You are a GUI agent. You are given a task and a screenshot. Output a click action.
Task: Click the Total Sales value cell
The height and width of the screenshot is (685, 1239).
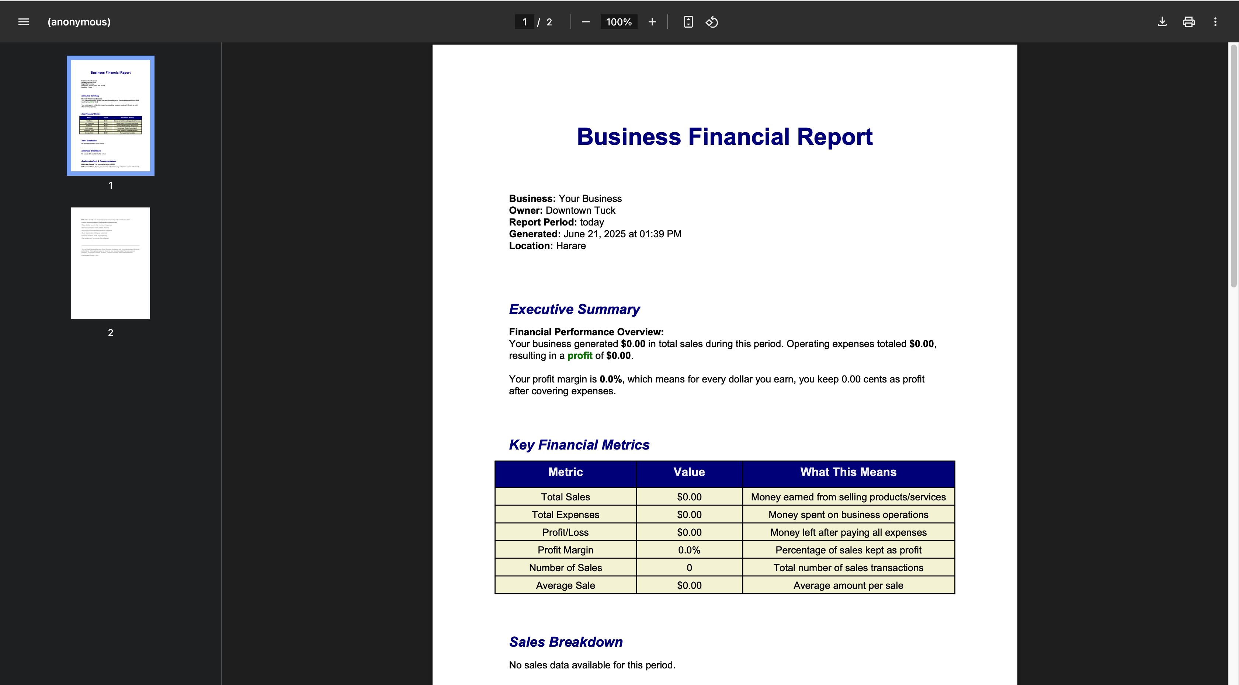689,497
